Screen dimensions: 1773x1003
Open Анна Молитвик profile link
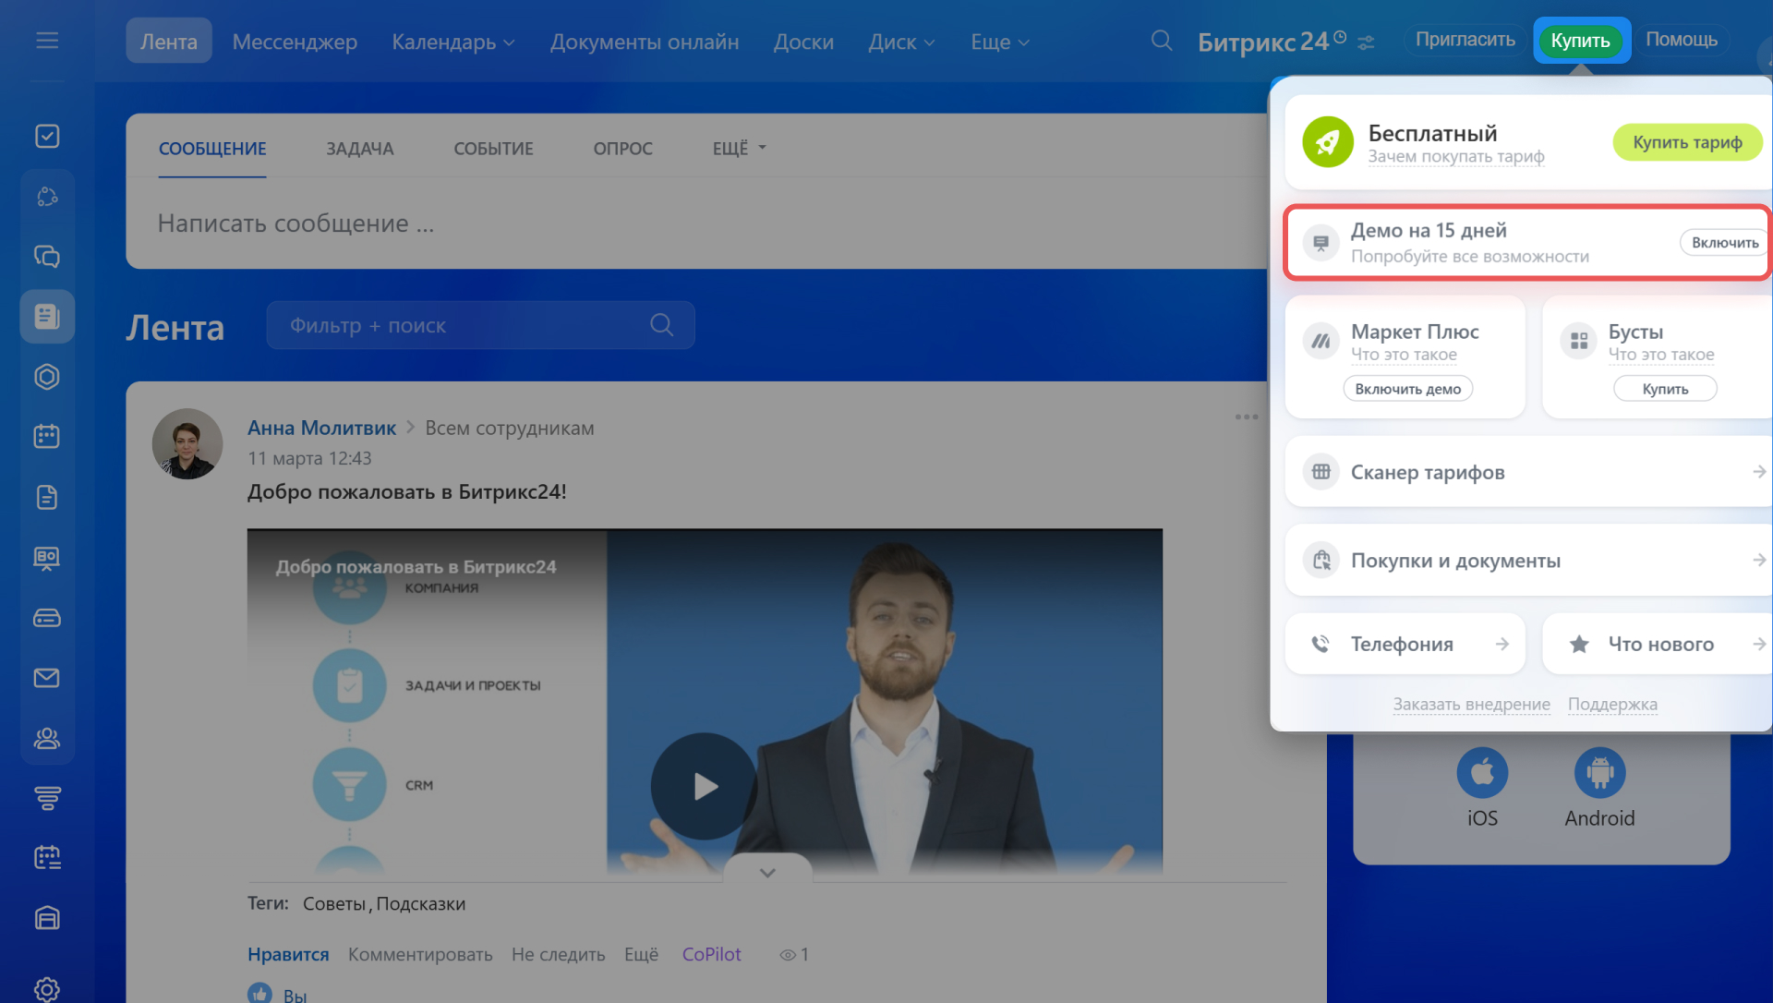(x=321, y=428)
